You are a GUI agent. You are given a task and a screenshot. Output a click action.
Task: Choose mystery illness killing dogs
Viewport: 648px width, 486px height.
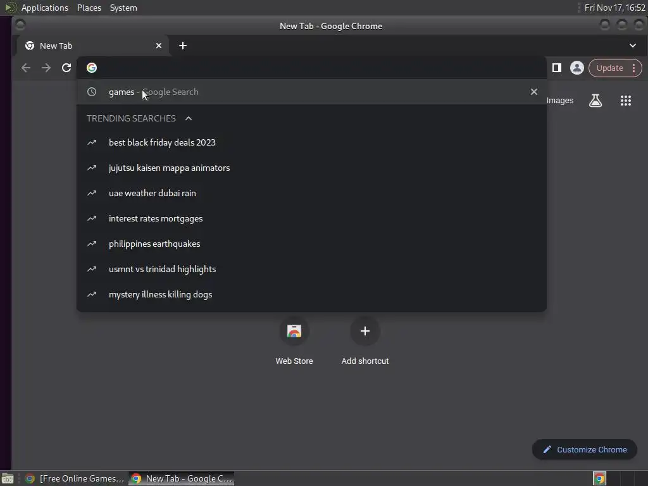311,294
